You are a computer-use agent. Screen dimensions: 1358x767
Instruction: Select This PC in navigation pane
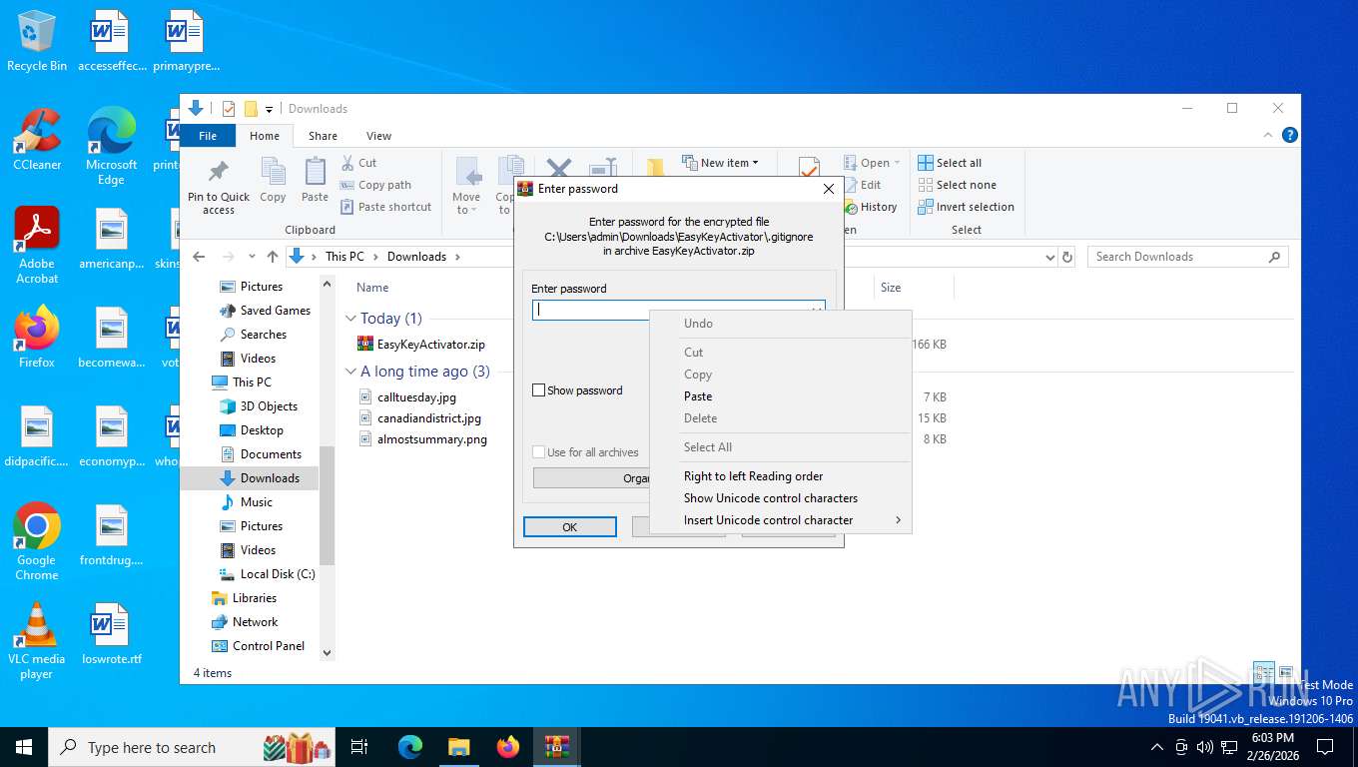(x=241, y=383)
